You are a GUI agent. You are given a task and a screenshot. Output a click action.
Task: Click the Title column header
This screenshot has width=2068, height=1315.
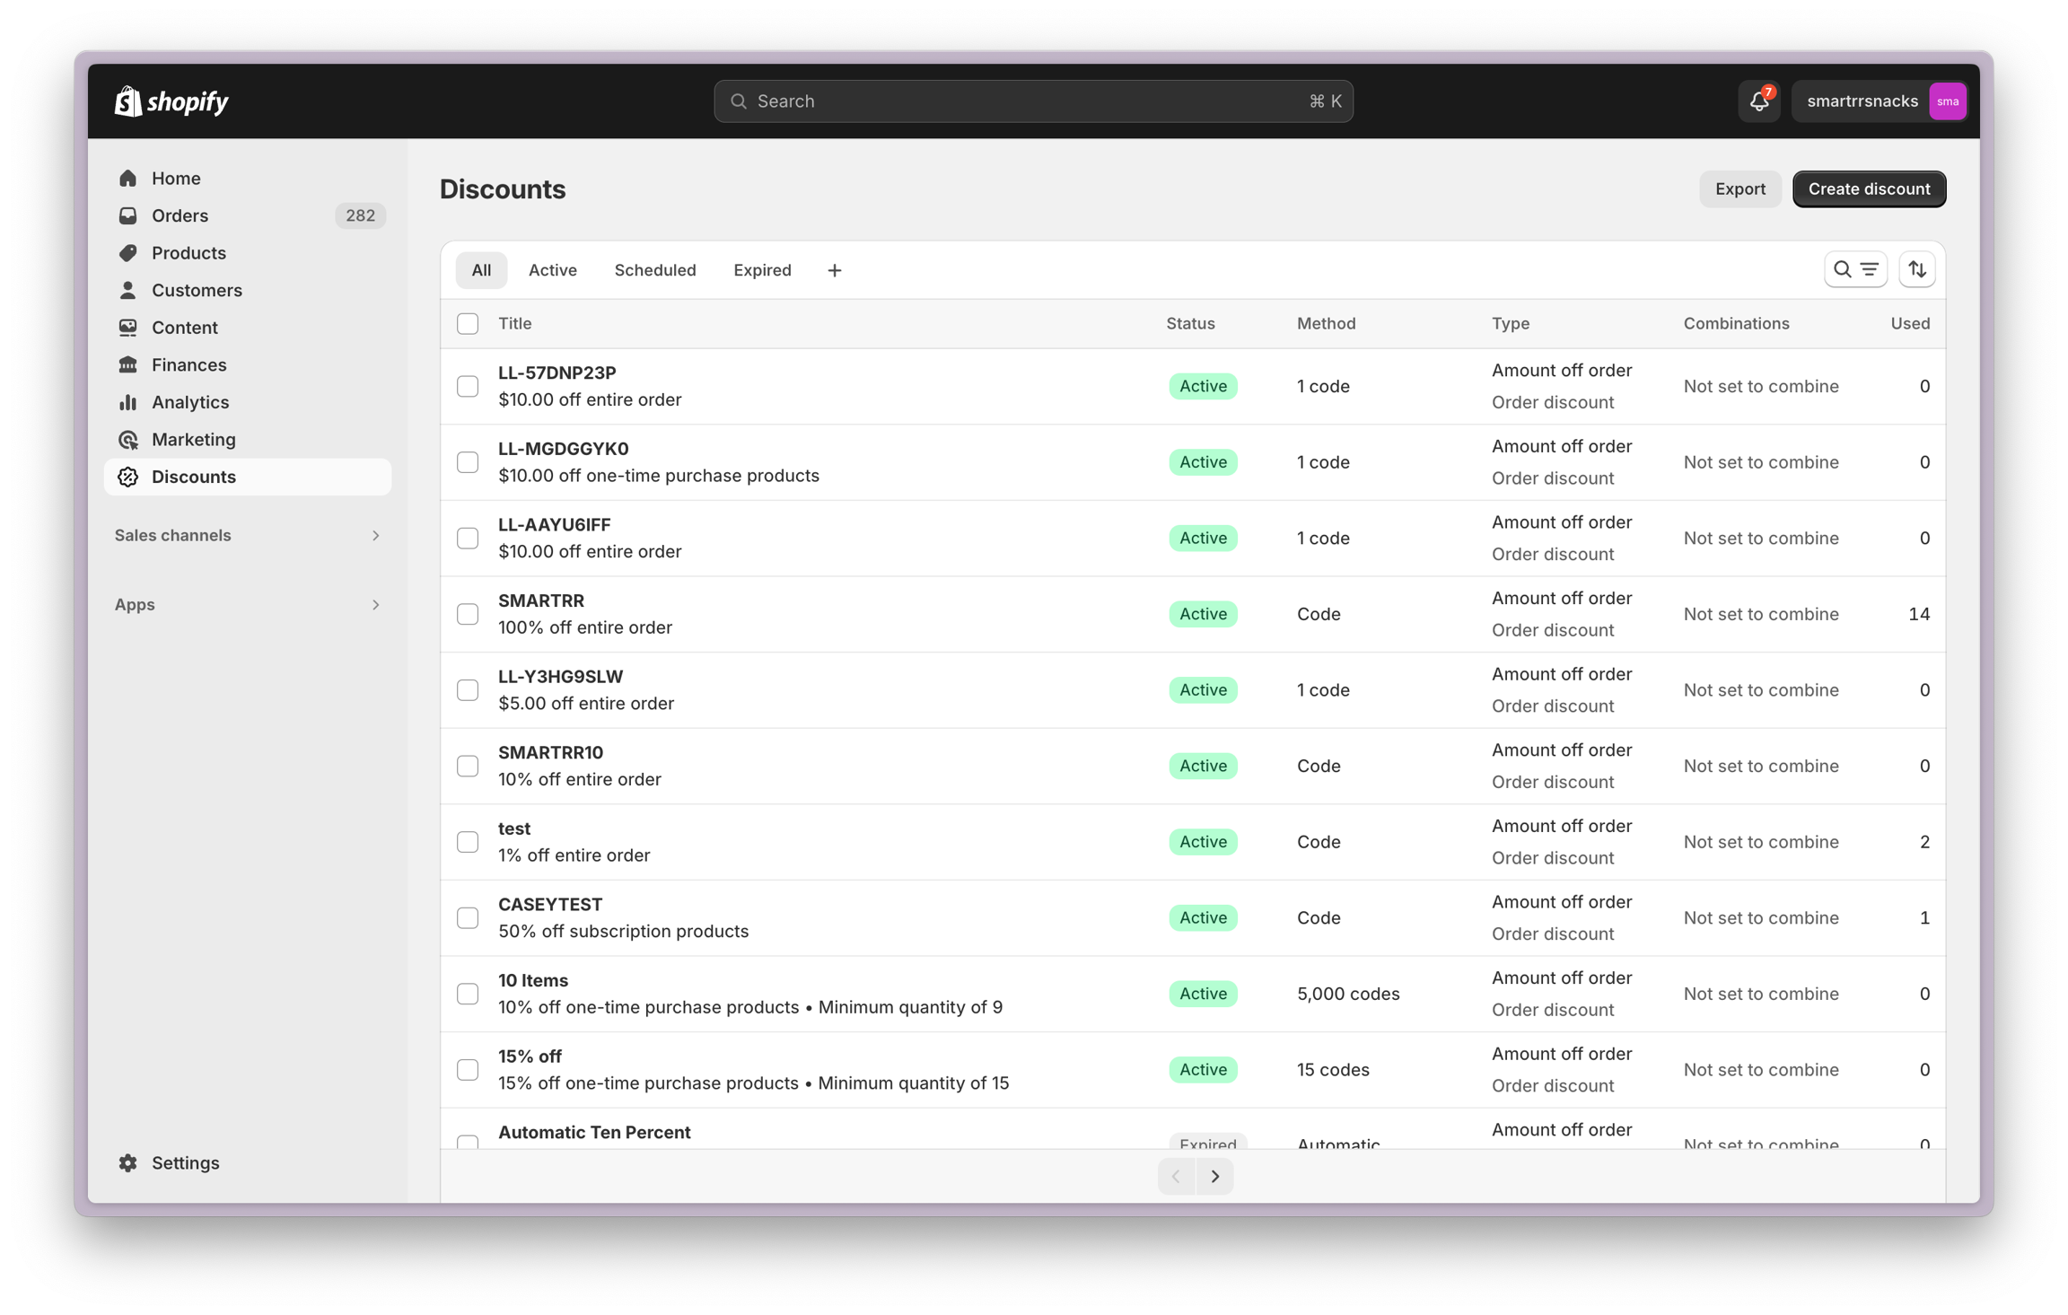[x=515, y=323]
